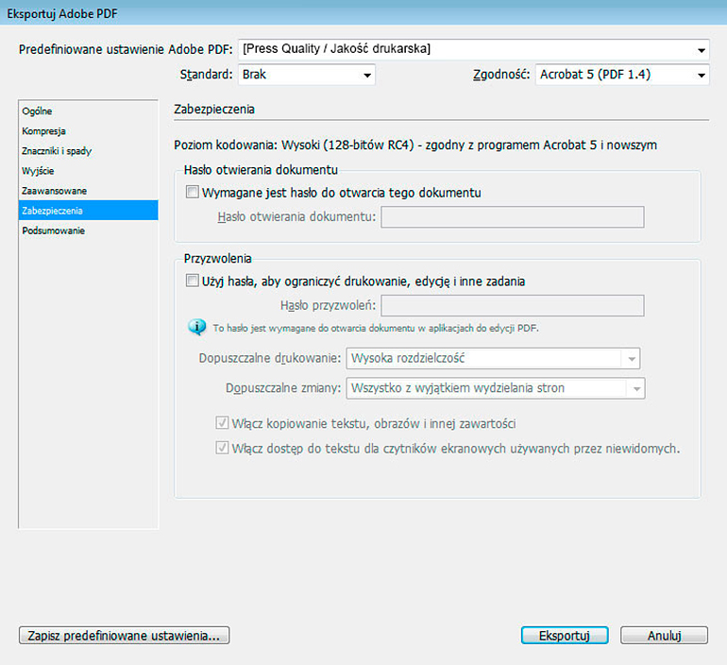This screenshot has height=665, width=727.
Task: Open the 'Predefiniowane ustawienie Adobe PDF' dropdown
Action: (x=474, y=49)
